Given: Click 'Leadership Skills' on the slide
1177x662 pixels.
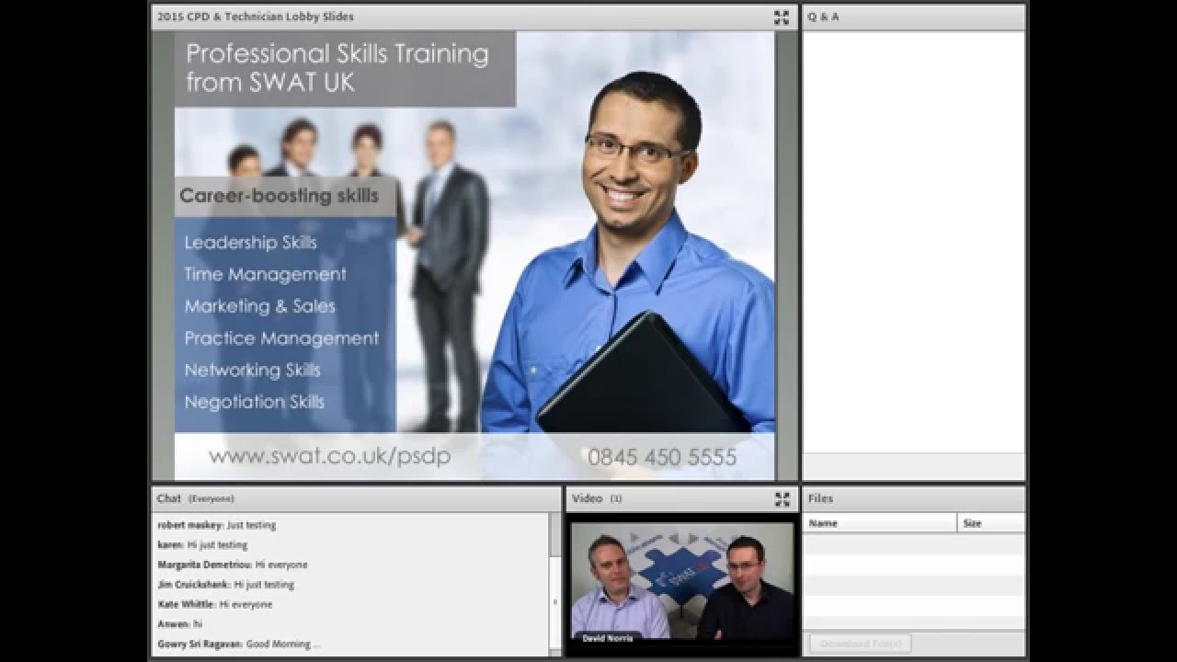Looking at the screenshot, I should (250, 243).
